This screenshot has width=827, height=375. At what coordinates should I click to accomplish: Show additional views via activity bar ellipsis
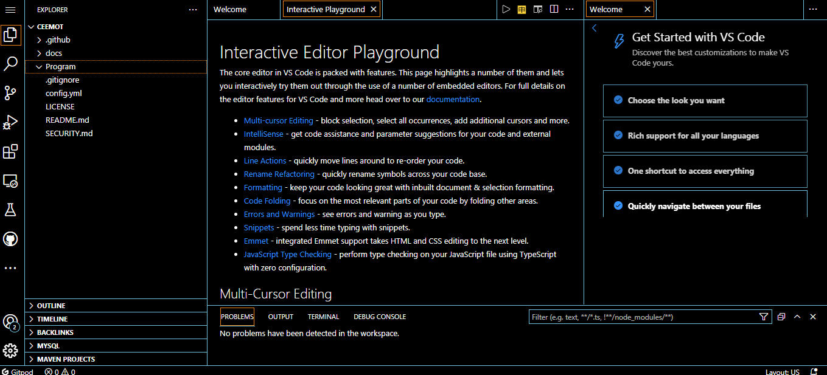click(x=10, y=268)
